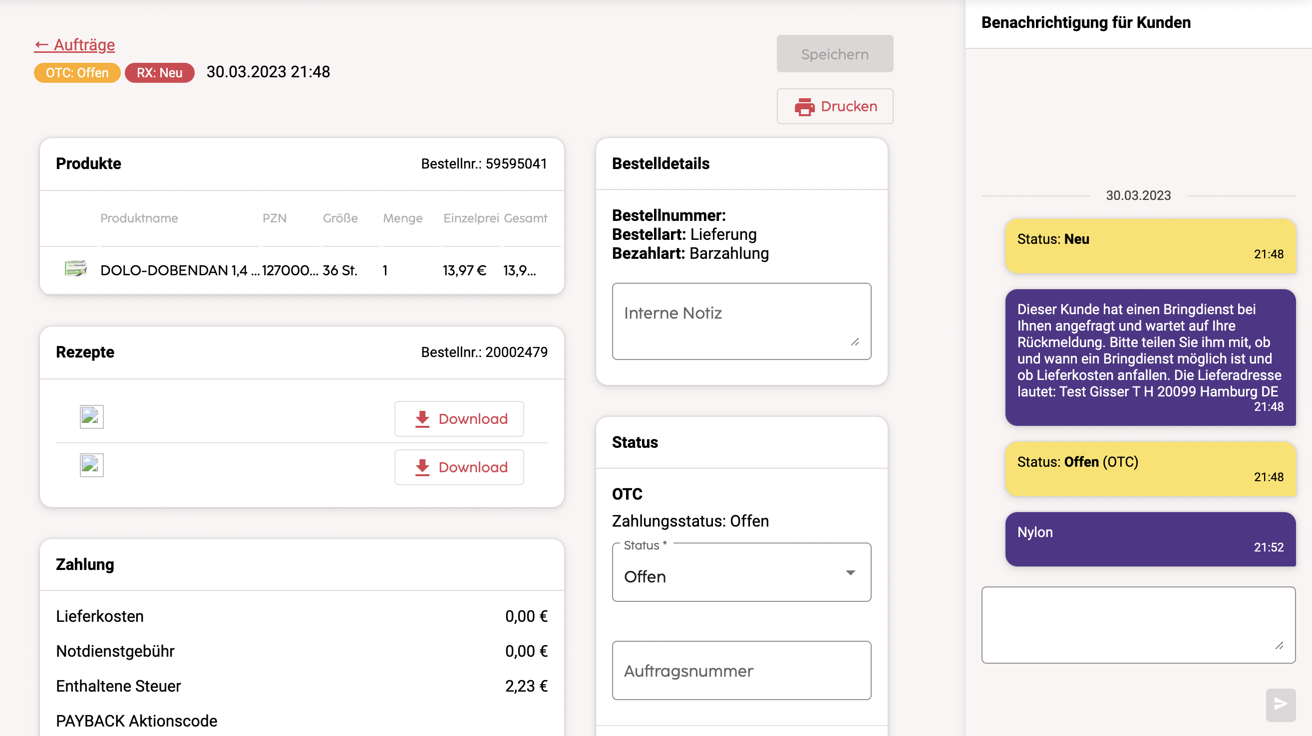Click the first prescription download arrow icon

pos(422,419)
